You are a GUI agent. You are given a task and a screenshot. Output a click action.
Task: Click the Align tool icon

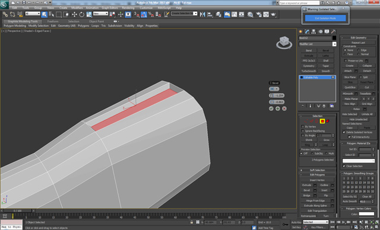tap(210, 14)
